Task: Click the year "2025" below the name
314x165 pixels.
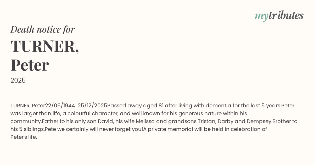Action: [x=18, y=80]
